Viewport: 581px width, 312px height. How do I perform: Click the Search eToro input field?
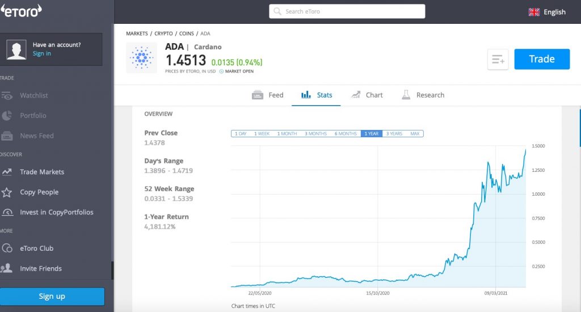pyautogui.click(x=347, y=11)
